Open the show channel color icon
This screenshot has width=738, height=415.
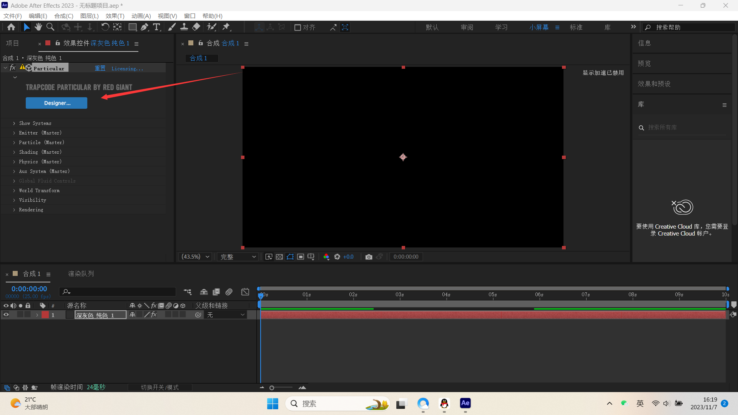[326, 257]
